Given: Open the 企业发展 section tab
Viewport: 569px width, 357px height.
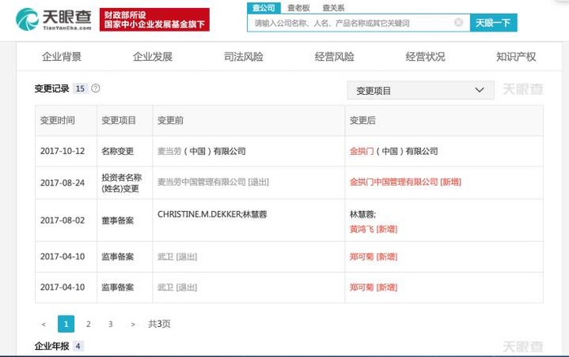Looking at the screenshot, I should [x=153, y=57].
